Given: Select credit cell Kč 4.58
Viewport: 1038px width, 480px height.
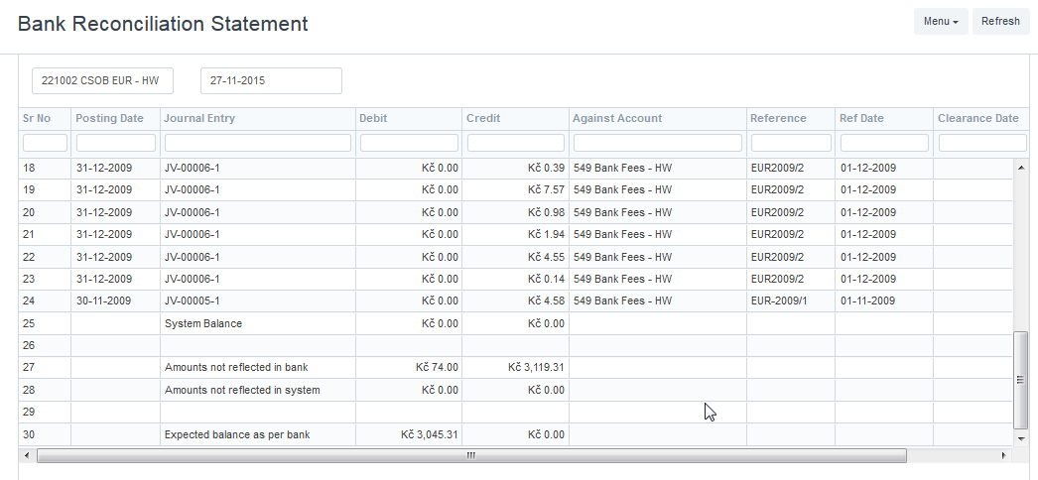Looking at the screenshot, I should point(515,300).
